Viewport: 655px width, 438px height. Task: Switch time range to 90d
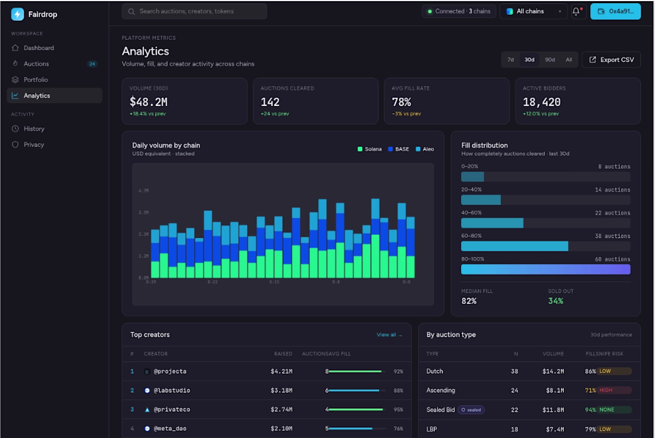[x=550, y=60]
